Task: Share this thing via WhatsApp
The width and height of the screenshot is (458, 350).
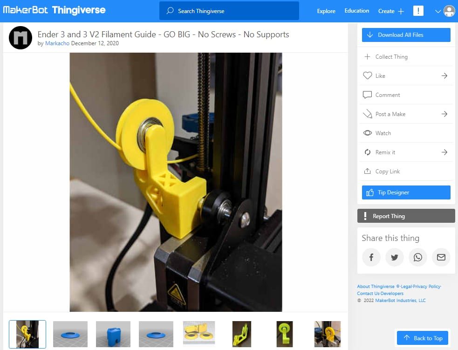Action: pos(418,257)
